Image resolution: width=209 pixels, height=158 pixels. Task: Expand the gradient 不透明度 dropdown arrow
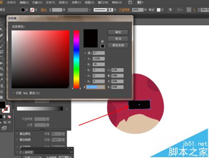(x=48, y=119)
